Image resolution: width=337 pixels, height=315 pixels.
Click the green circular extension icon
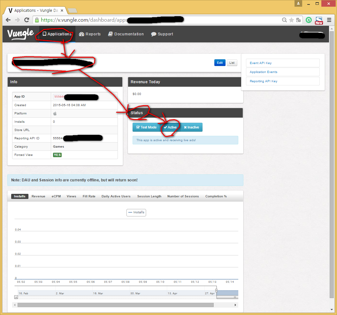309,20
